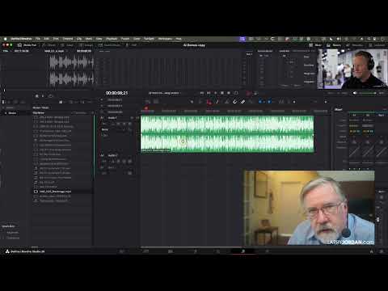
Task: Click the record transport button
Action: [229, 93]
